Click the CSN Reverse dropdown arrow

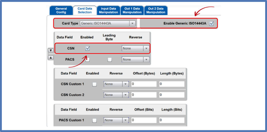(146, 48)
